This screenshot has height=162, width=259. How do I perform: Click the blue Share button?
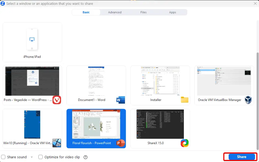242,157
